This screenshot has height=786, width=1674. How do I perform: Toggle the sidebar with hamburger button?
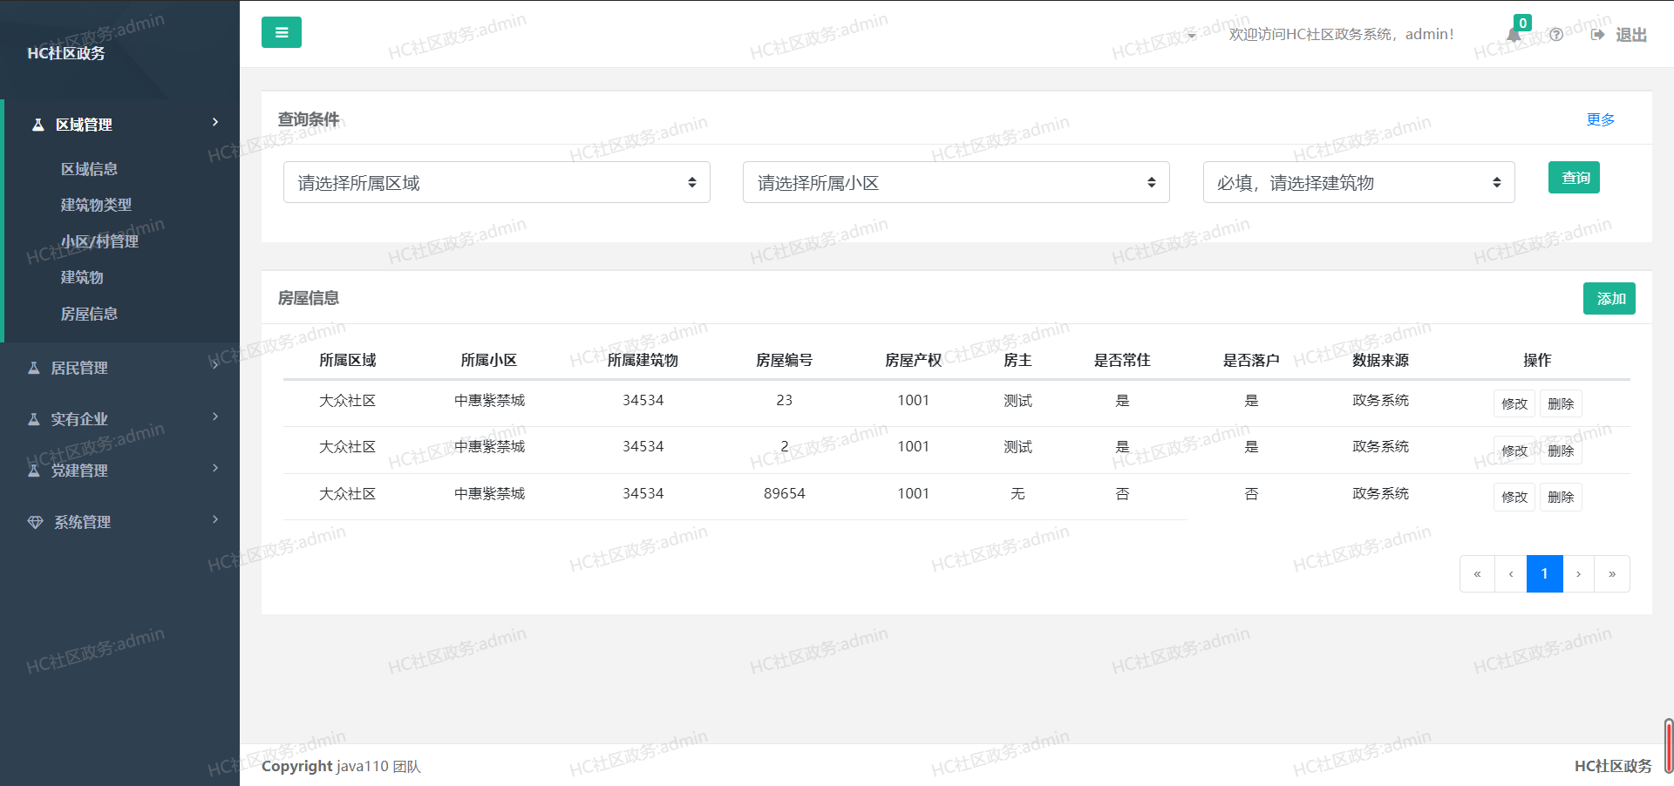click(281, 32)
